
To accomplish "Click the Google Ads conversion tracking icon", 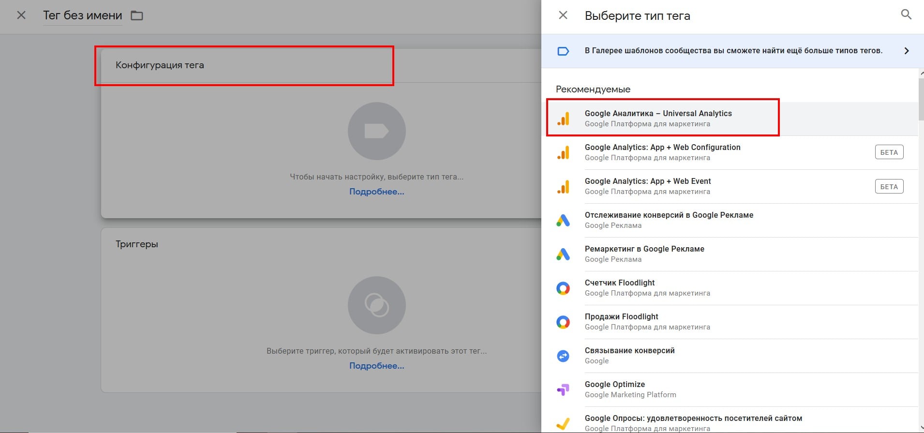I will tap(563, 221).
